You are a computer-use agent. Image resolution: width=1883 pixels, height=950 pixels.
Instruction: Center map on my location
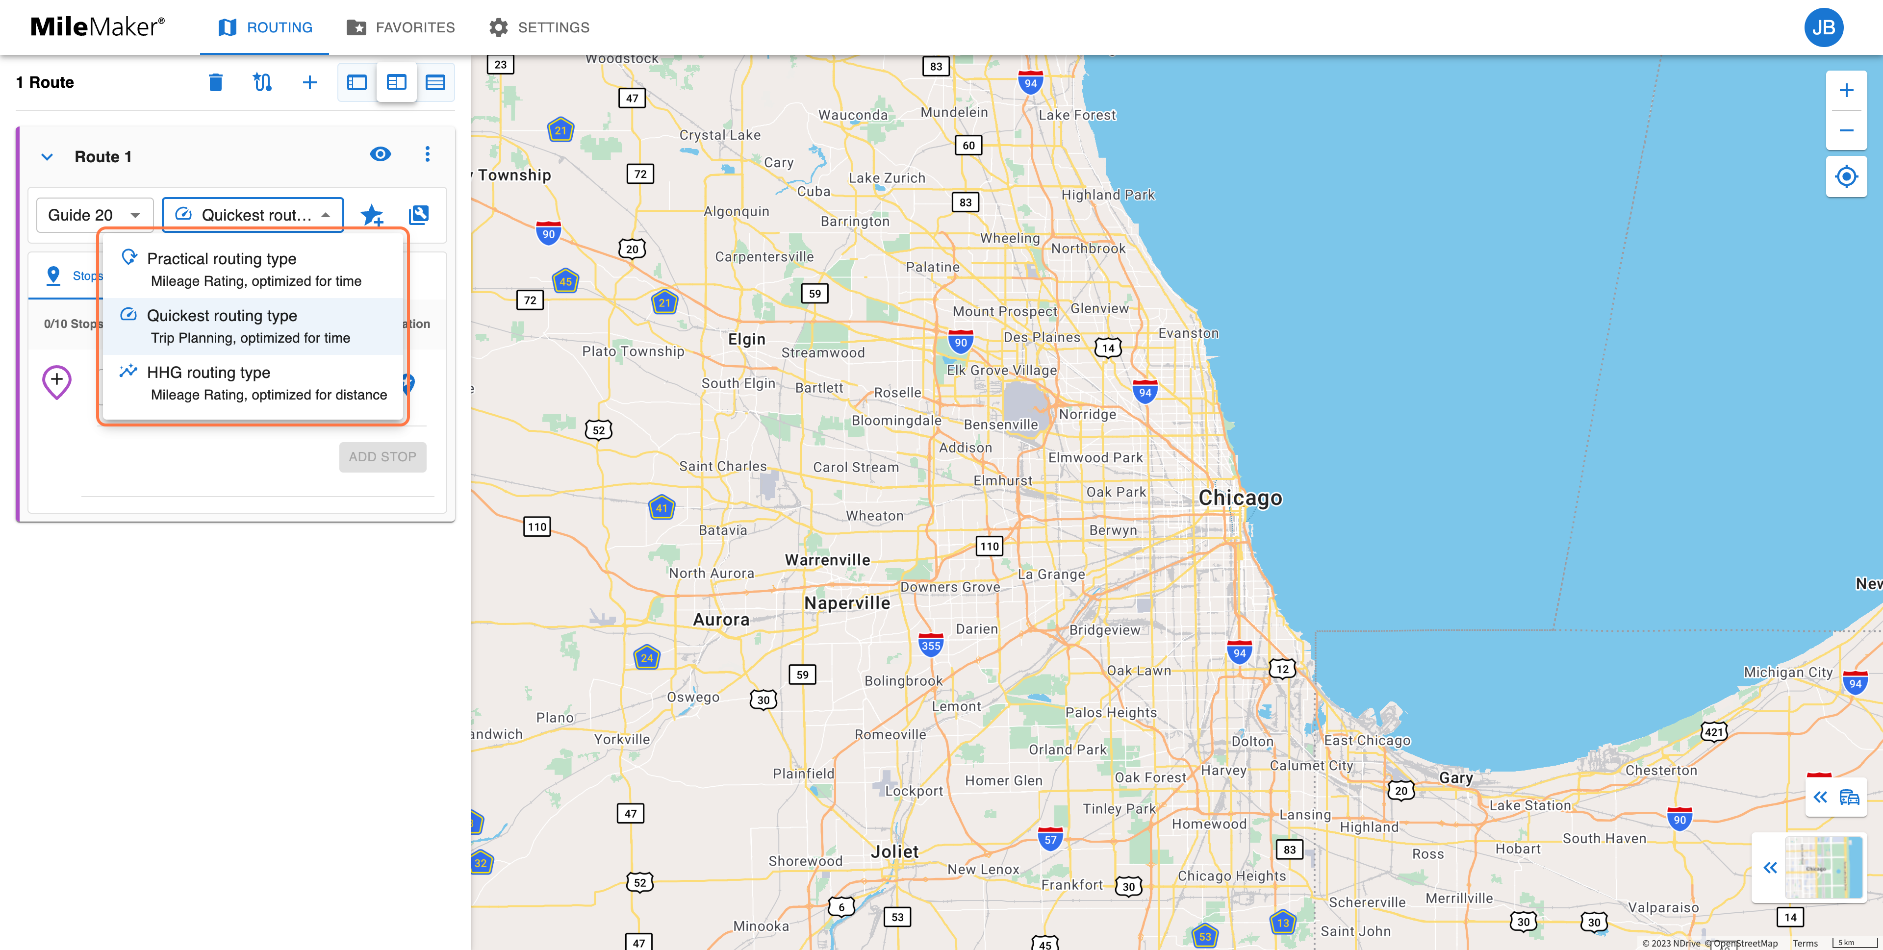click(1846, 176)
